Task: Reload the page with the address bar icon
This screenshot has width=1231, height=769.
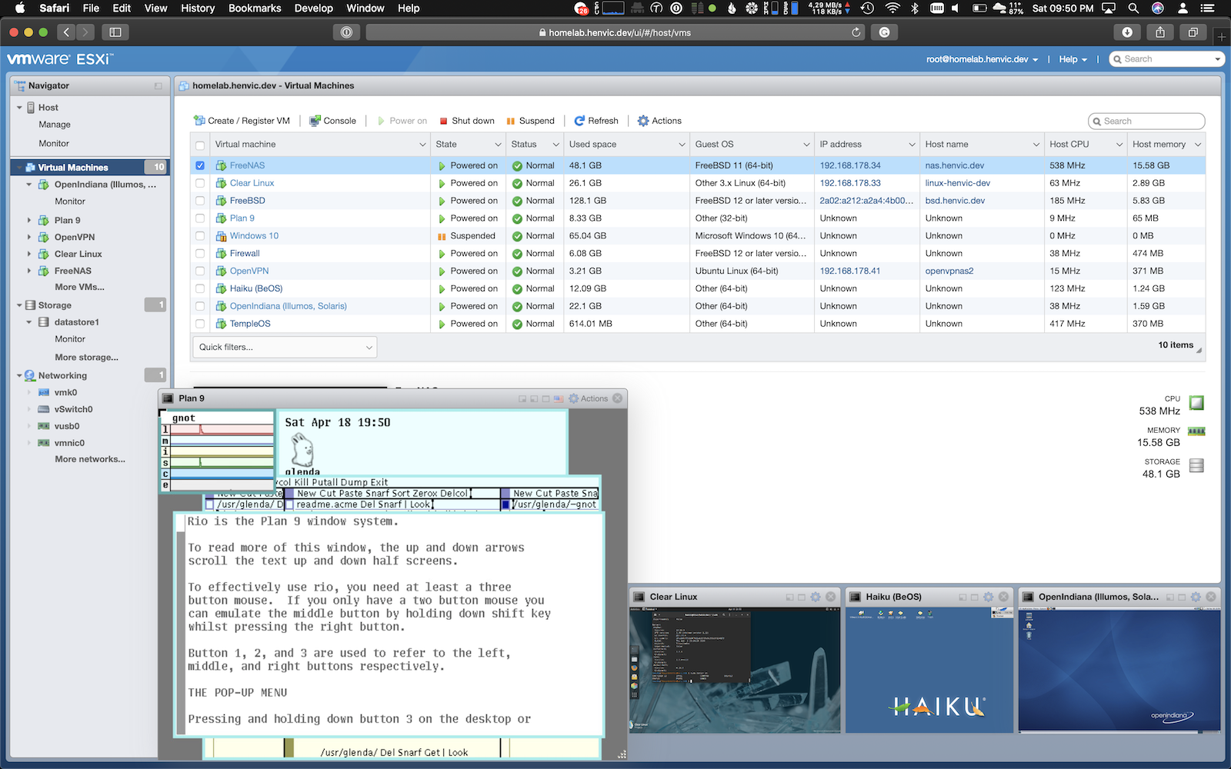Action: 856,32
